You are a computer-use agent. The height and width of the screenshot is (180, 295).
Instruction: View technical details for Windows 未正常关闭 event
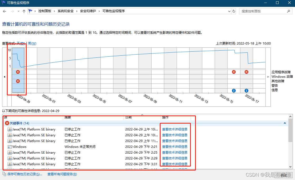pyautogui.click(x=175, y=147)
